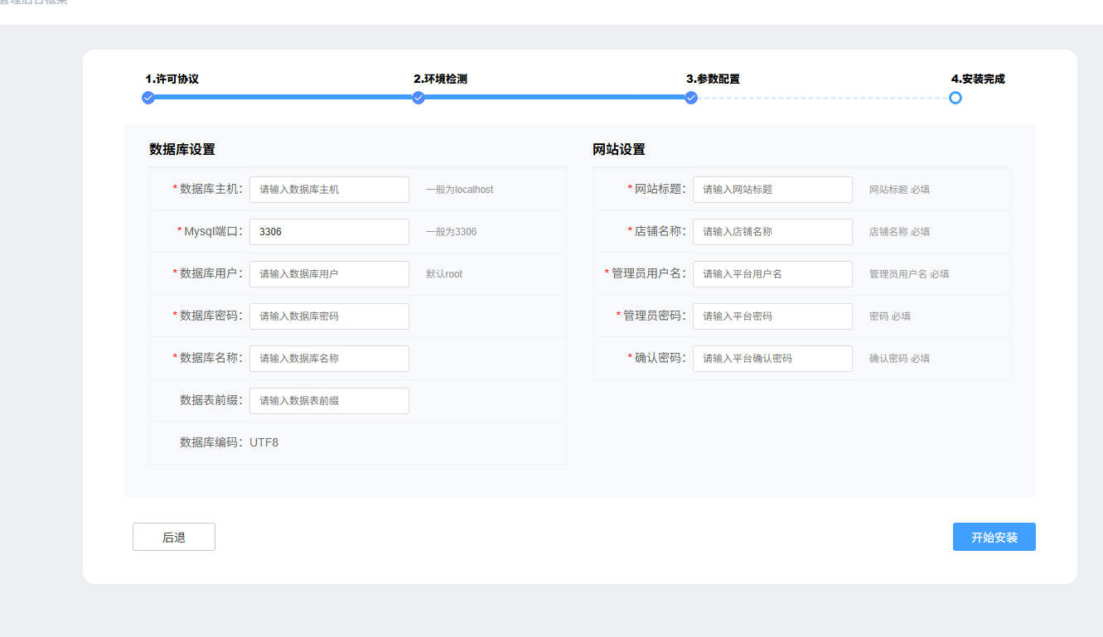This screenshot has height=637, width=1103.
Task: Select the 确认密码 input box
Action: pyautogui.click(x=772, y=359)
